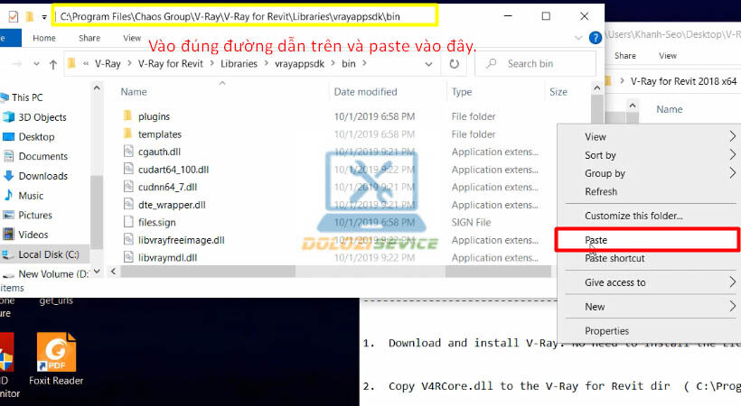Open Downloads in the navigation pane
This screenshot has width=741, height=406.
coord(42,176)
